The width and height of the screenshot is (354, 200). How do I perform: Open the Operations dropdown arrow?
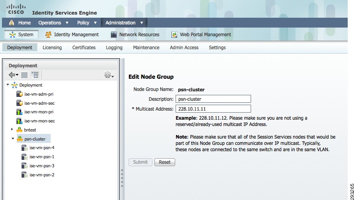(67, 23)
